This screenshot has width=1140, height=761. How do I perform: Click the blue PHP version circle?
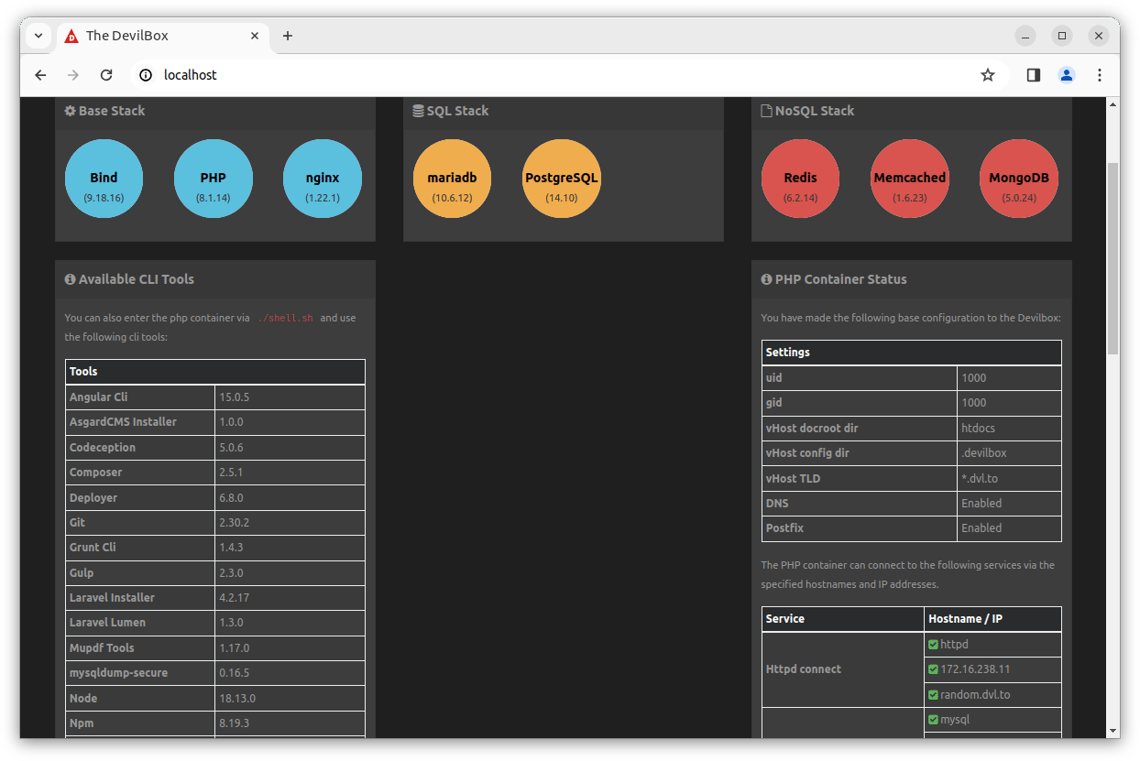click(213, 179)
